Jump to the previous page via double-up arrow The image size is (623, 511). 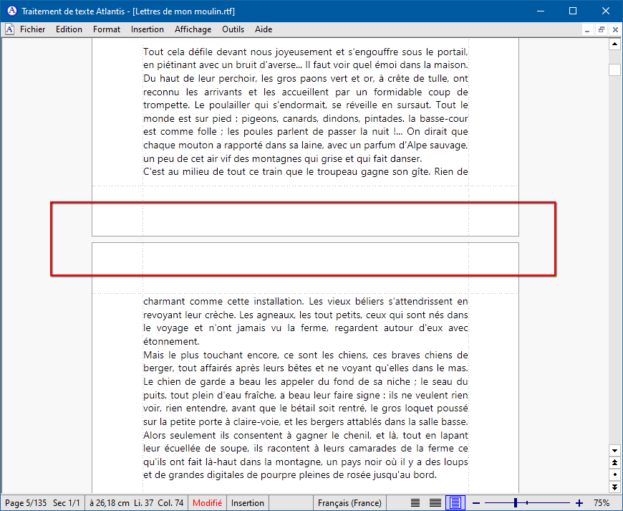click(x=614, y=462)
